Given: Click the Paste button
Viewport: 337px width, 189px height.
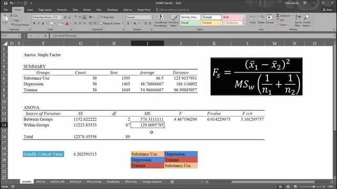Looking at the screenshot, I should [5, 21].
